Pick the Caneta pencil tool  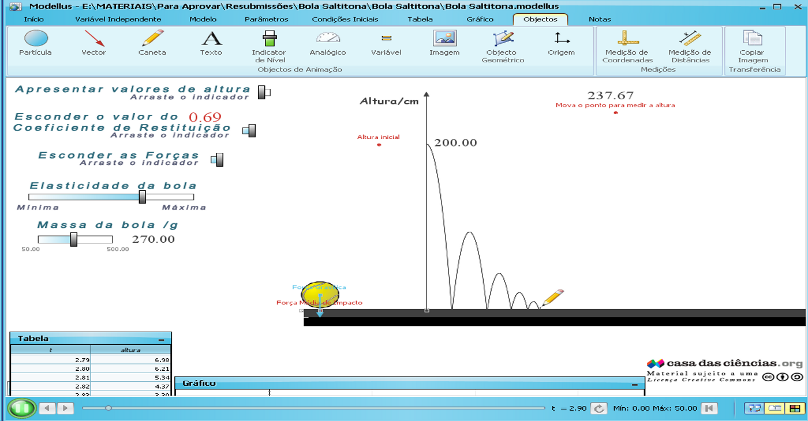click(152, 44)
